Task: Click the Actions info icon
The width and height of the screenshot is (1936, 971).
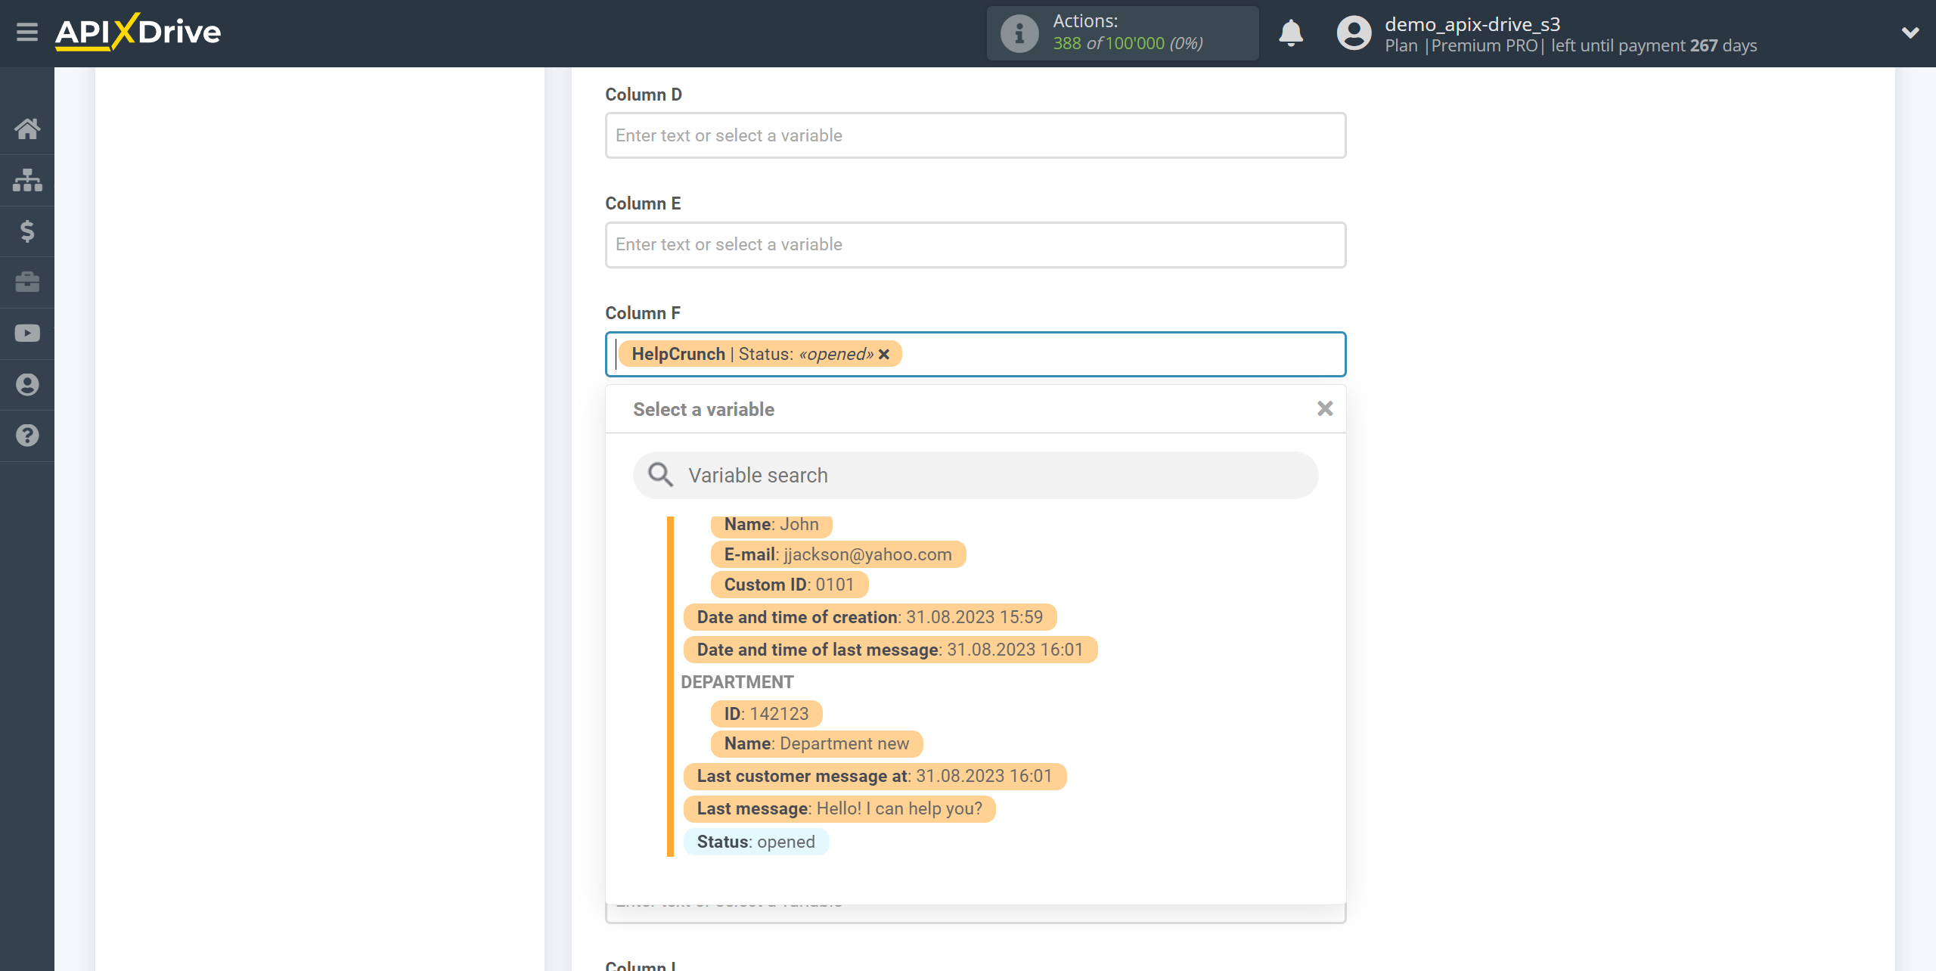Action: pos(1019,33)
